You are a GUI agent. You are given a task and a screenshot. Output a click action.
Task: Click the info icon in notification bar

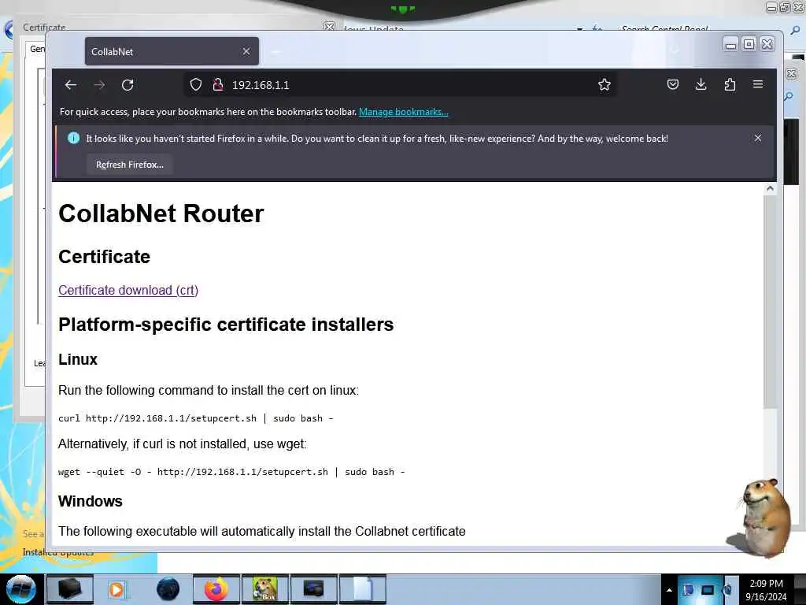(x=73, y=138)
